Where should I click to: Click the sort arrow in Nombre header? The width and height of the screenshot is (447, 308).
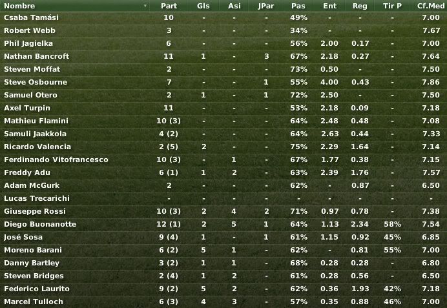click(x=145, y=6)
